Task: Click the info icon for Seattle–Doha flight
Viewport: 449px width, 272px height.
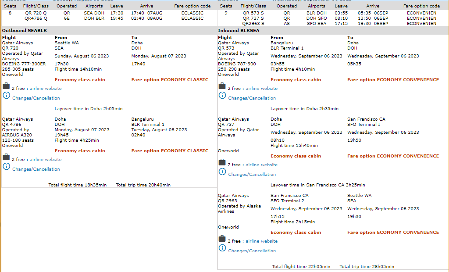Action: [x=6, y=96]
